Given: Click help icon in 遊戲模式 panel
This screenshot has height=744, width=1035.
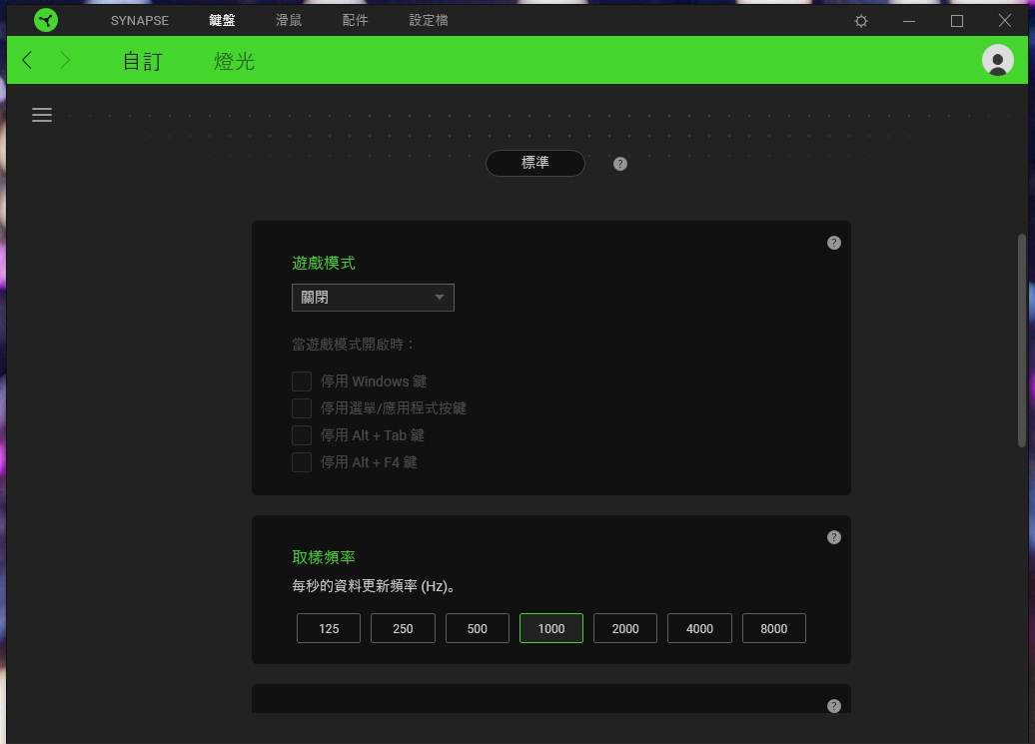Looking at the screenshot, I should point(833,243).
